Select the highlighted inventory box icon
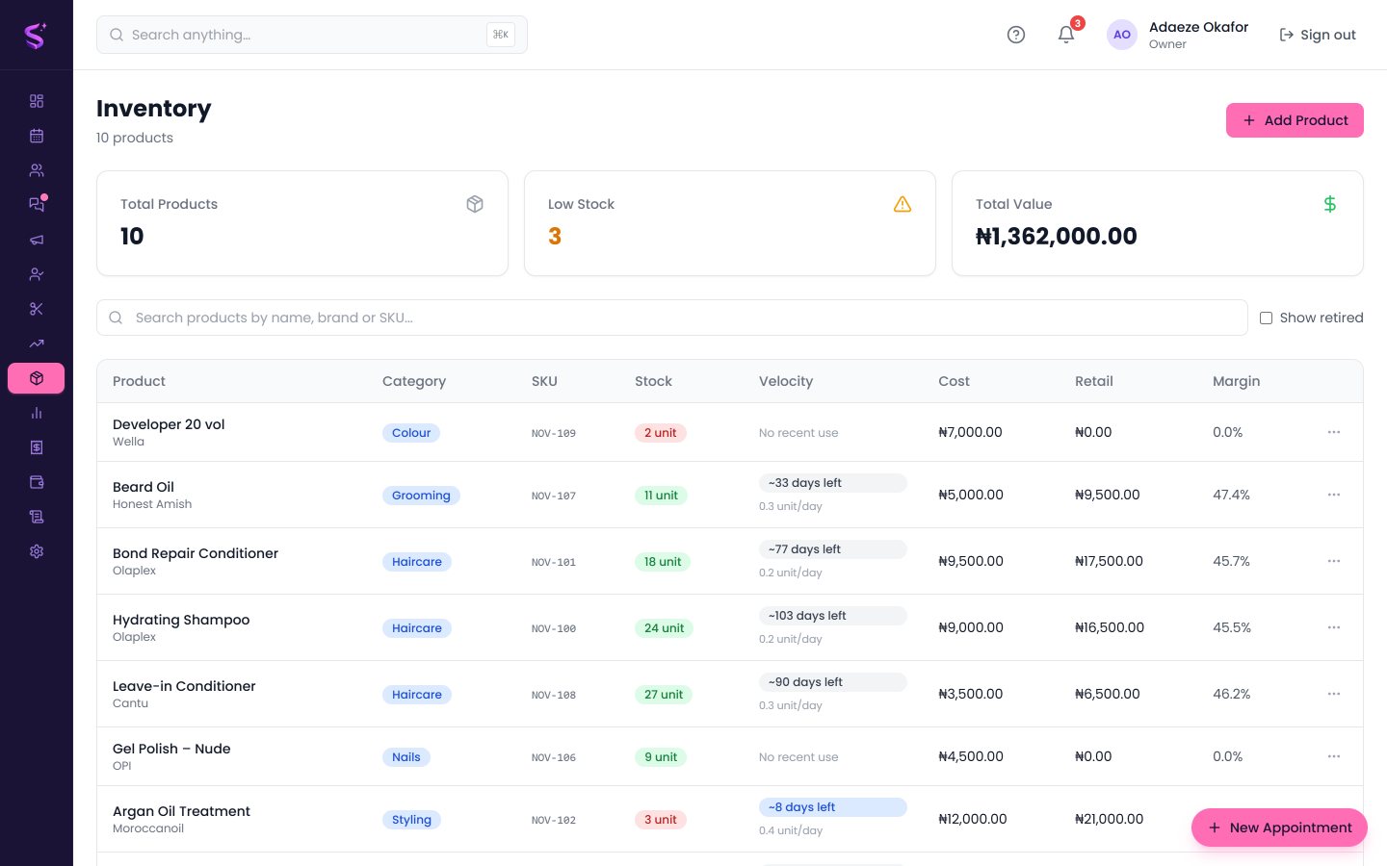 pos(37,378)
